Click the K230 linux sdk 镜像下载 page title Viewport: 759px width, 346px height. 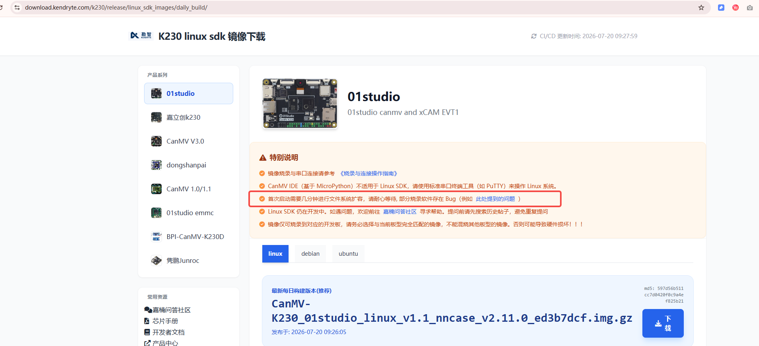[x=212, y=36]
